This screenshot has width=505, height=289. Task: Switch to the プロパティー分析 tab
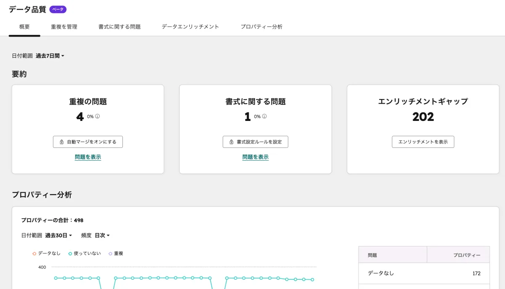pos(262,26)
